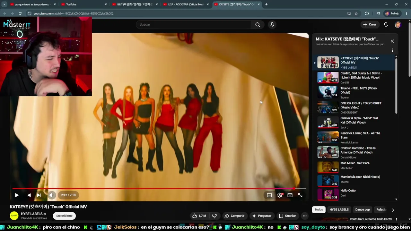
Task: Mute the video volume icon
Action: pos(51,195)
